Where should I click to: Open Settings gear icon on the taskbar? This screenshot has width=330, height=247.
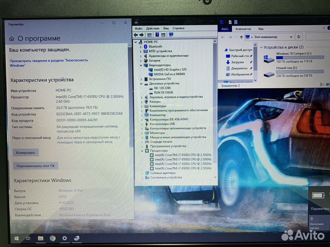65,238
